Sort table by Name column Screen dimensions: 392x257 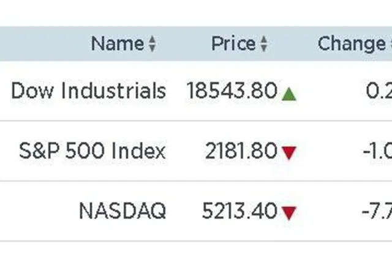(153, 44)
